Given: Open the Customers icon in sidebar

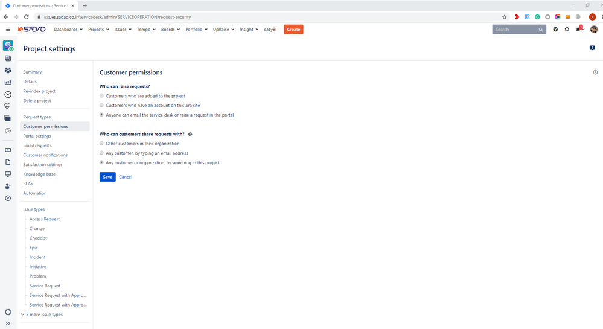Looking at the screenshot, I should 8,71.
